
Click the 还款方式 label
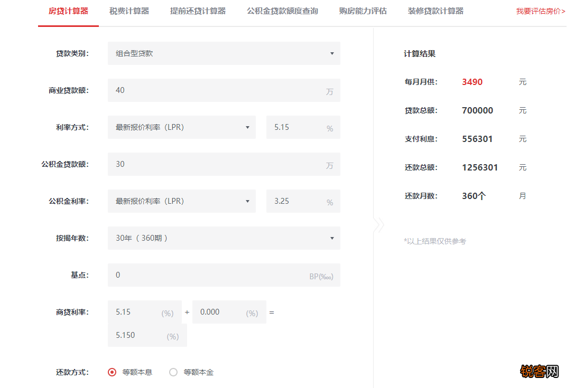(x=72, y=372)
